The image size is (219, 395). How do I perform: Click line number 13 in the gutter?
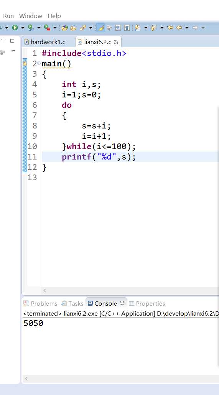32,178
